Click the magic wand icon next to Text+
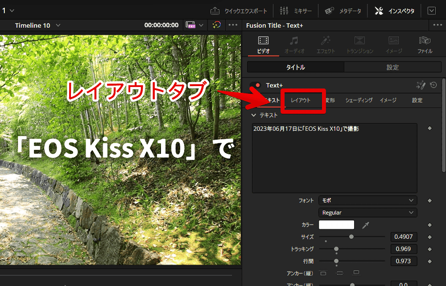 pyautogui.click(x=420, y=85)
